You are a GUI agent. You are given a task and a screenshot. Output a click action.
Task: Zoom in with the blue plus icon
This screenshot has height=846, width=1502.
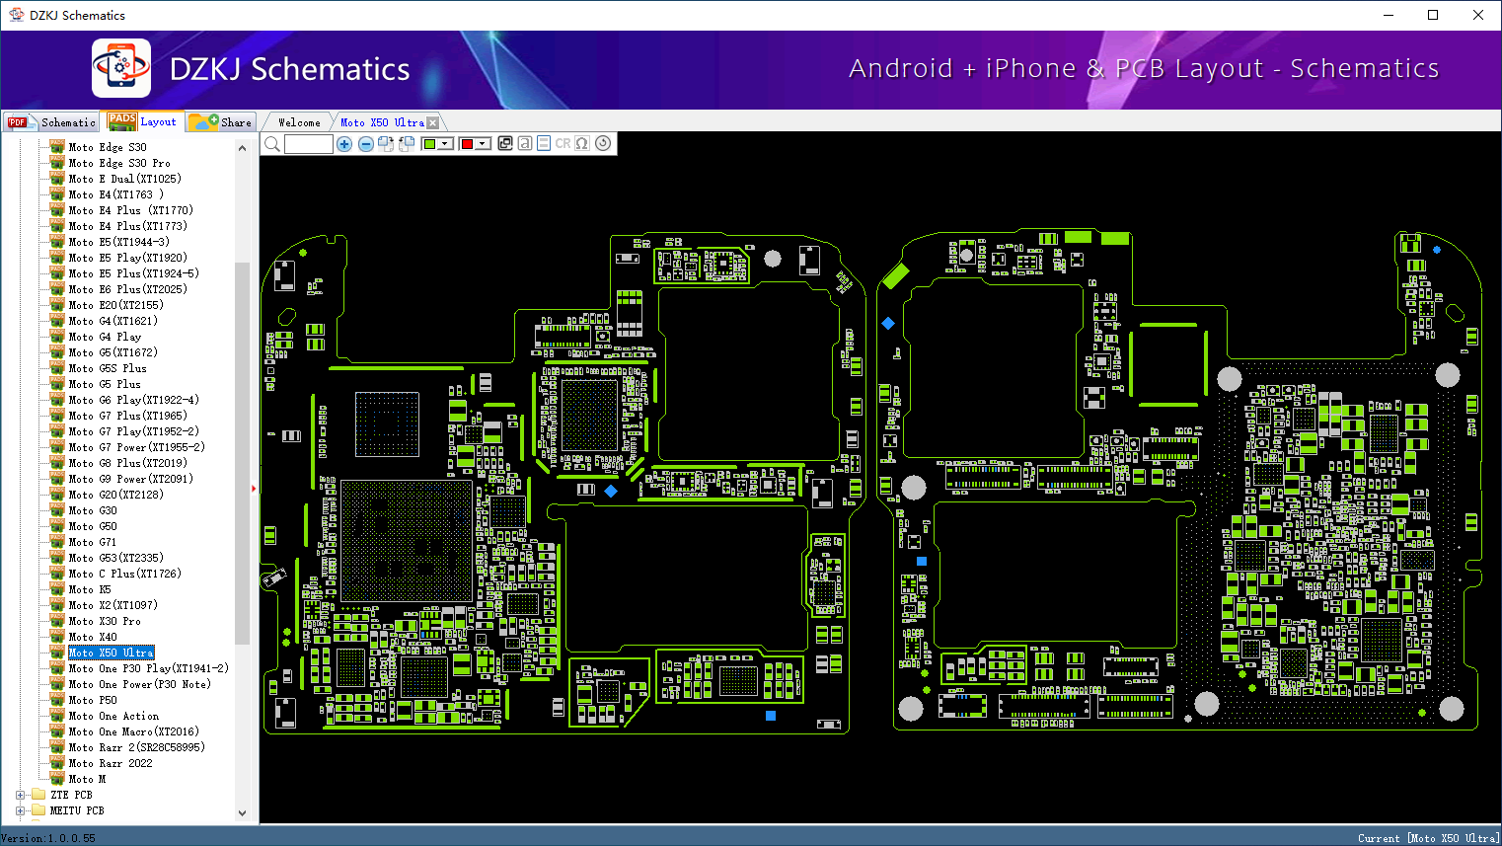click(344, 144)
